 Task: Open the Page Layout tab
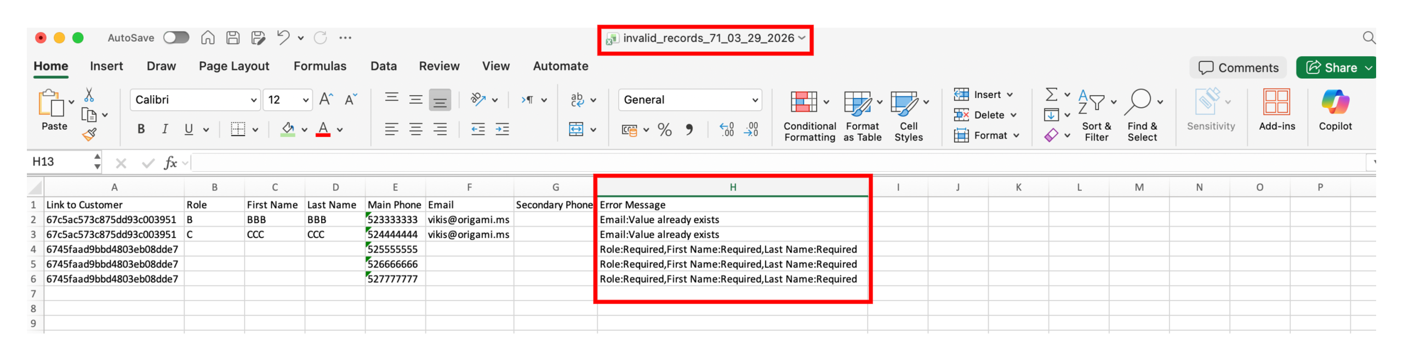(x=234, y=66)
